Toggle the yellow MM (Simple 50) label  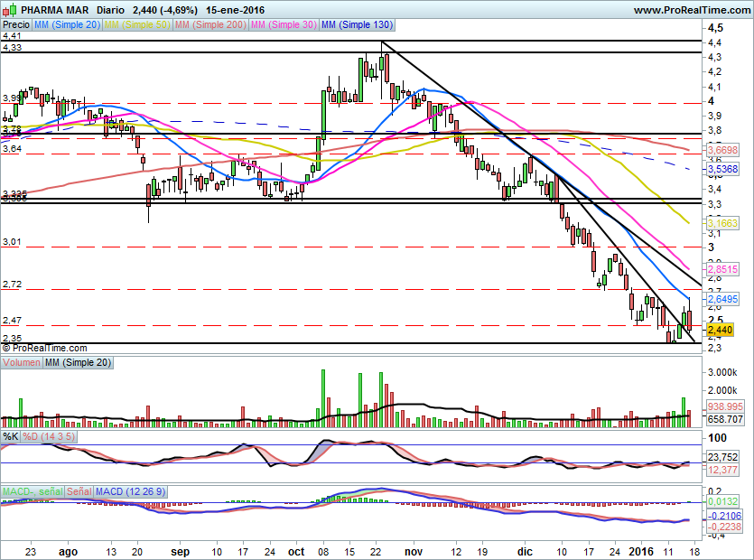pos(138,24)
